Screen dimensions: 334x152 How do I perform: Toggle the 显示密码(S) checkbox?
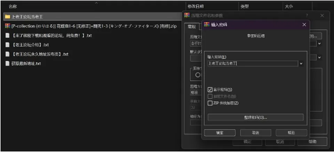[x=210, y=90]
